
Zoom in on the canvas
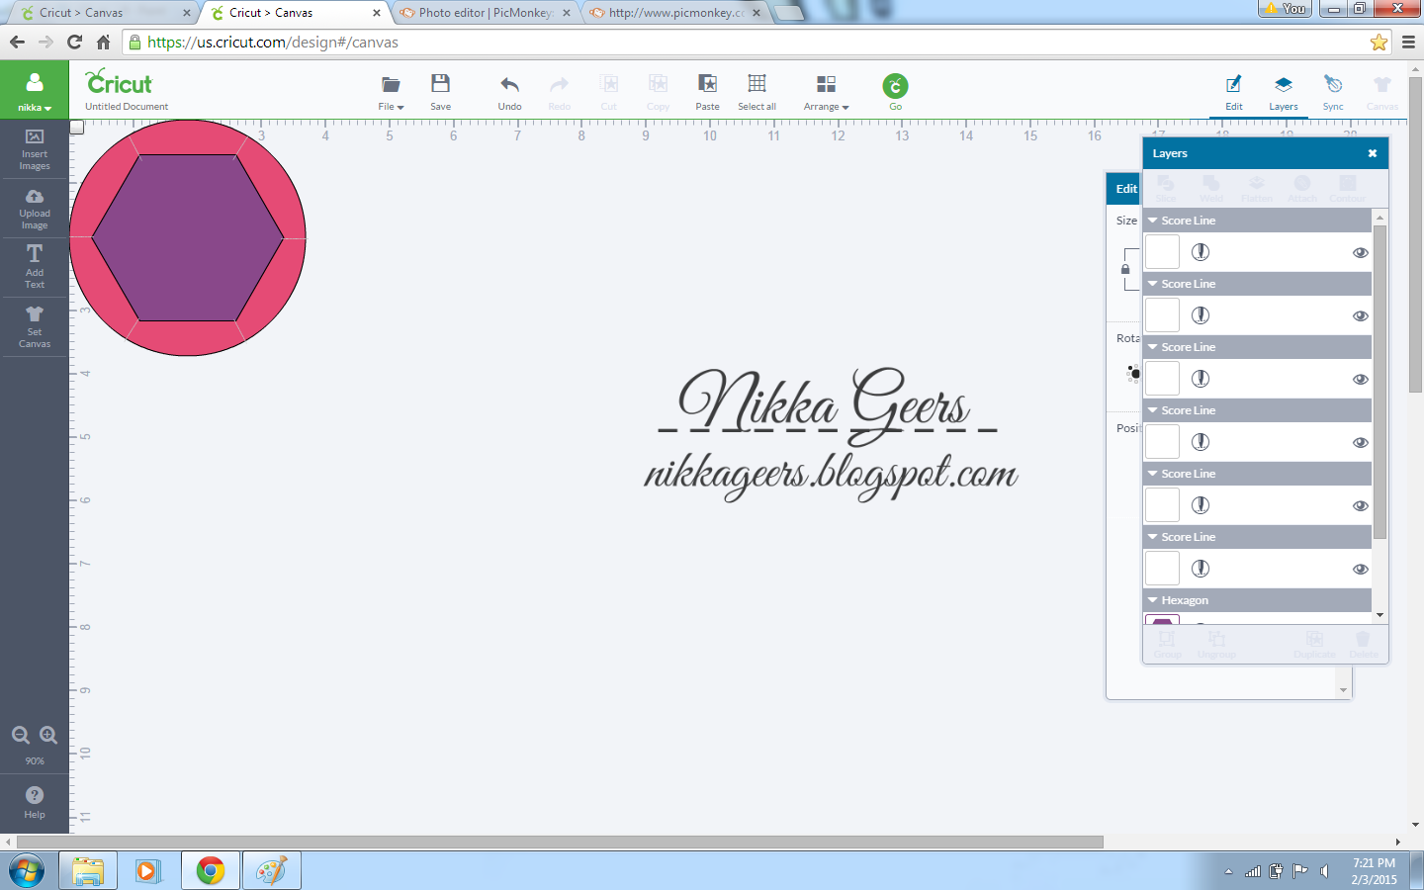point(48,735)
